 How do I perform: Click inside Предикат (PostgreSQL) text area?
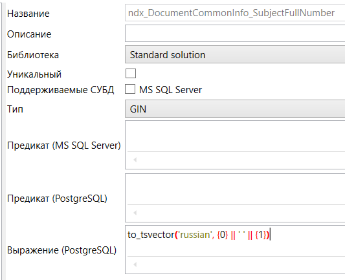pos(236,189)
